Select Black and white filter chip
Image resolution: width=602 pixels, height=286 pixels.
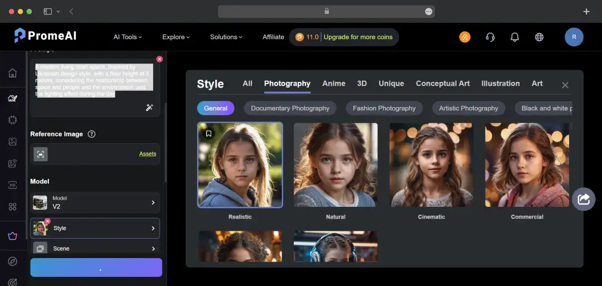[543, 108]
